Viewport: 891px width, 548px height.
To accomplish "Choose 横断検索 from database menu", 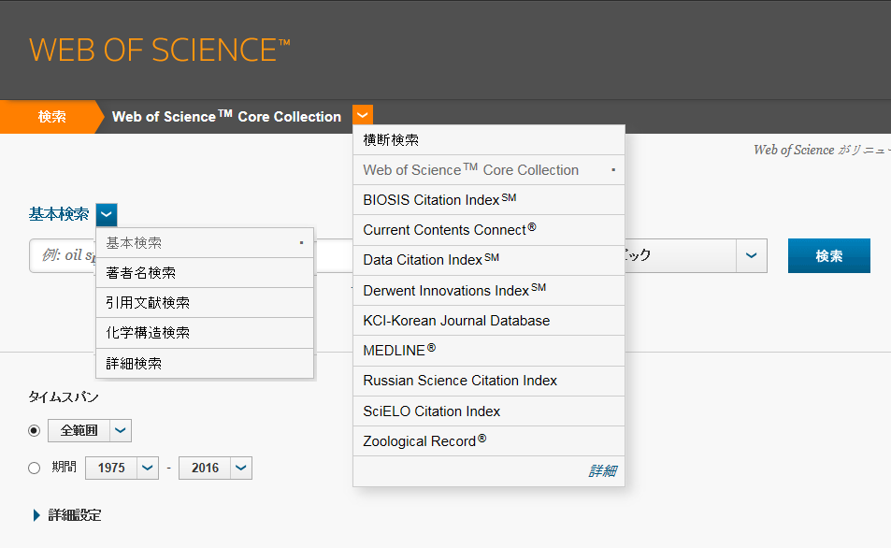I will click(489, 140).
